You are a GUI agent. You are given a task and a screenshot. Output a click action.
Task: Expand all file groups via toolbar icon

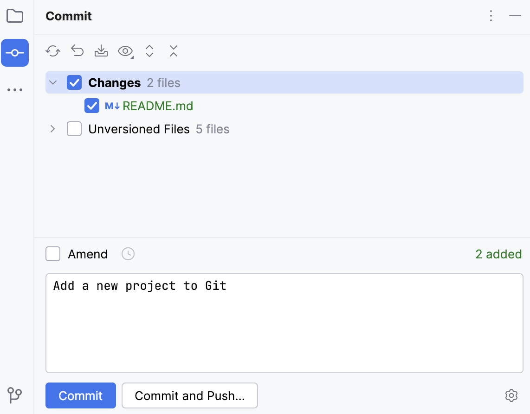pos(149,51)
